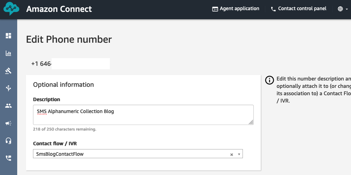Click the info circle icon beside help text
The image size is (351, 175).
269,80
